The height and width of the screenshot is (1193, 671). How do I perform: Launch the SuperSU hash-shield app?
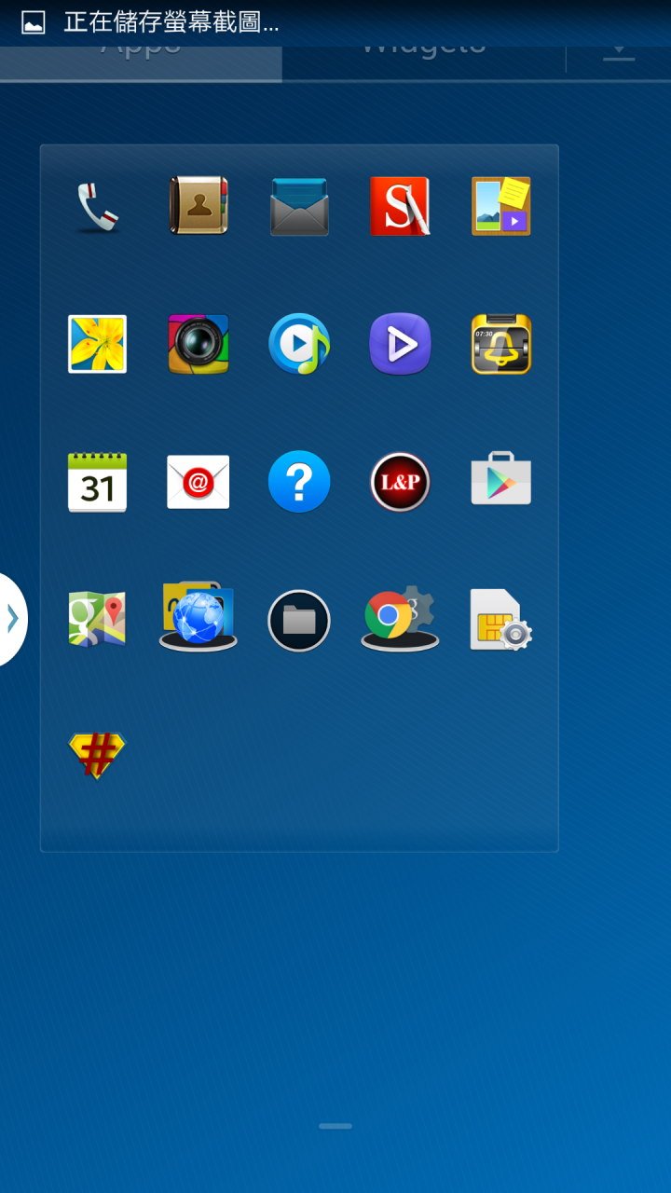click(x=97, y=755)
